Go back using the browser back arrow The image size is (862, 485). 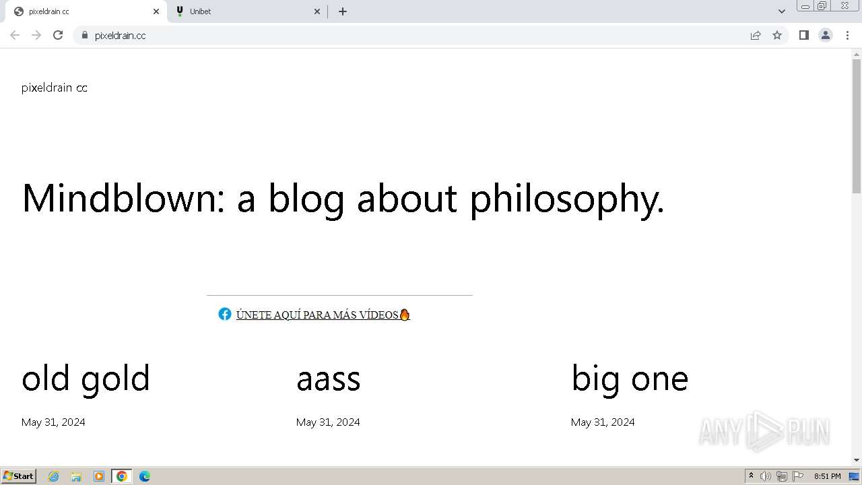[15, 35]
